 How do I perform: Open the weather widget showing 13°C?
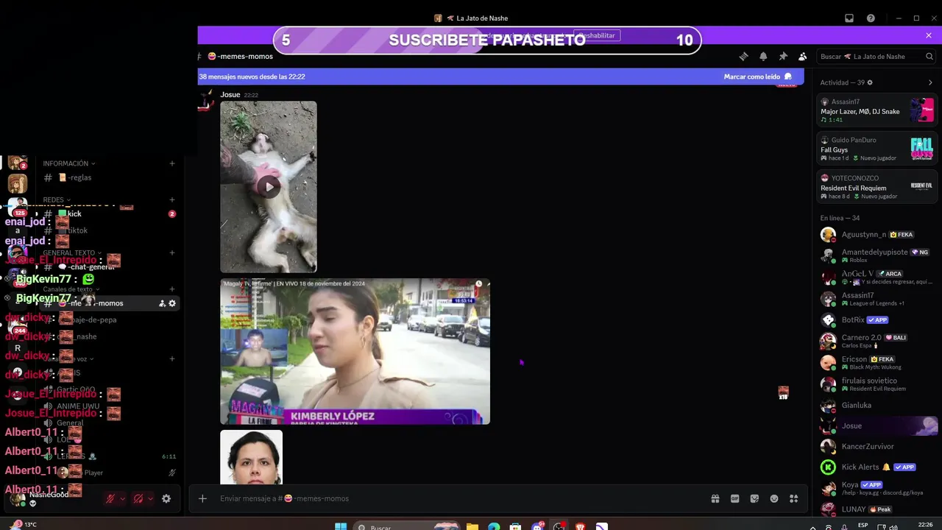pos(24,525)
